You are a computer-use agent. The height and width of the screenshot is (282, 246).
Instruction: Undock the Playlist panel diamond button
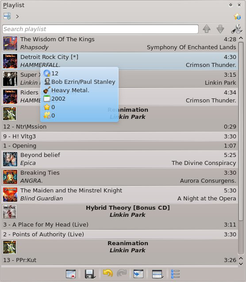(231, 5)
